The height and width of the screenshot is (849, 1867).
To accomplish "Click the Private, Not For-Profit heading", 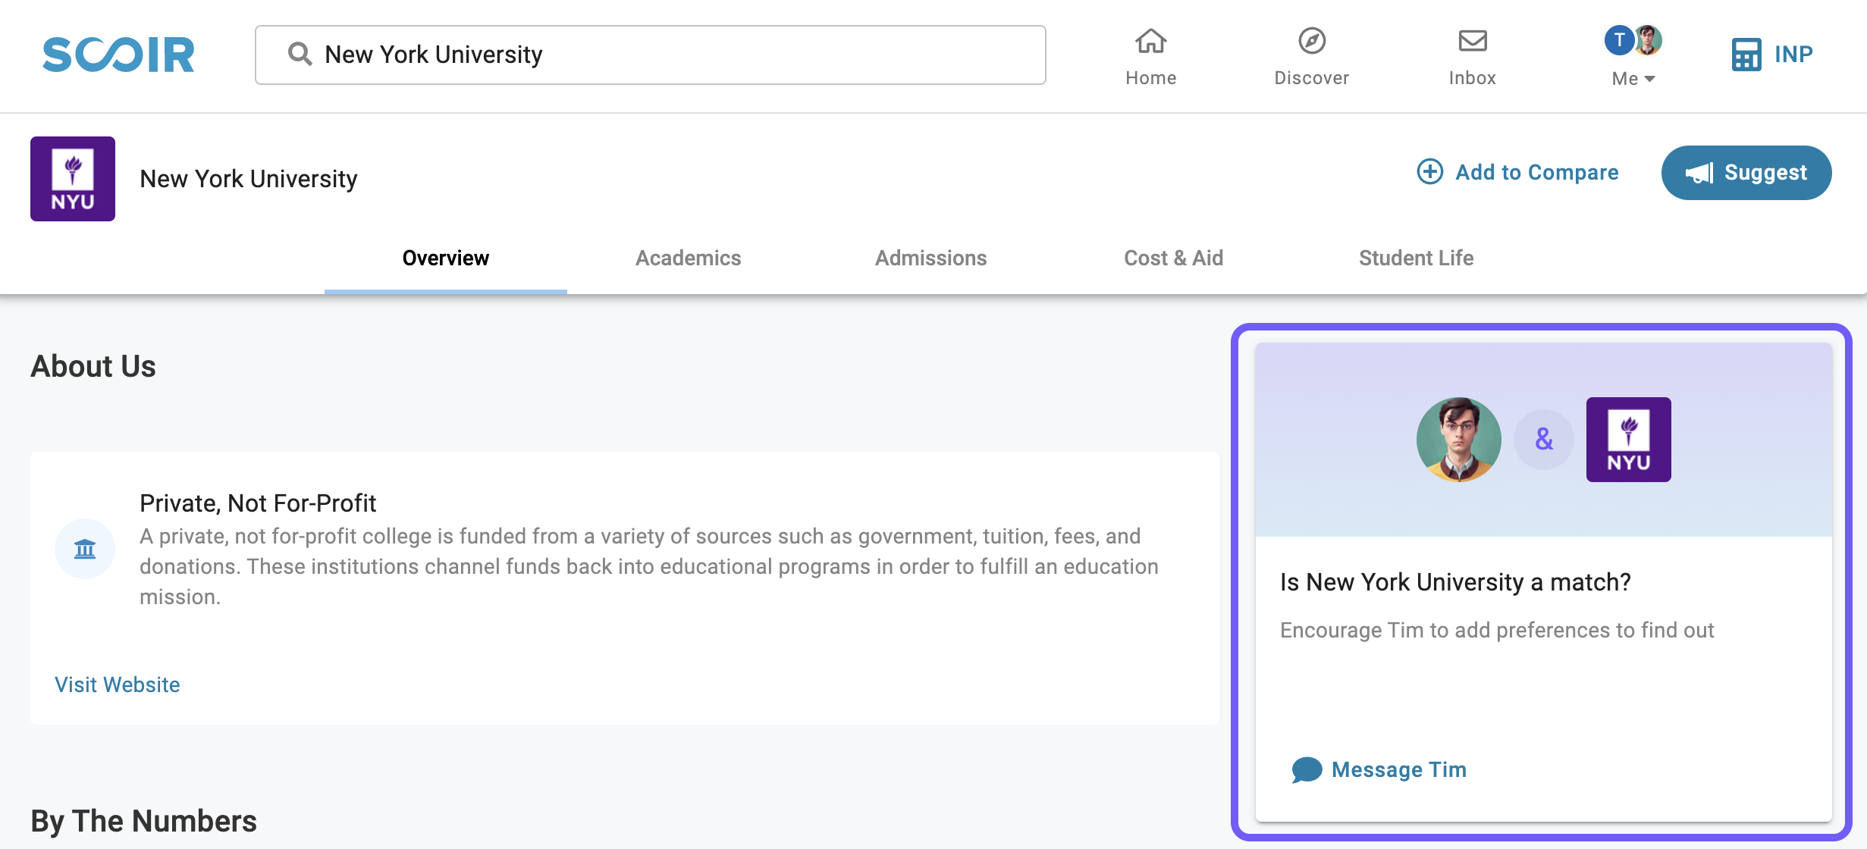I will click(x=258, y=503).
